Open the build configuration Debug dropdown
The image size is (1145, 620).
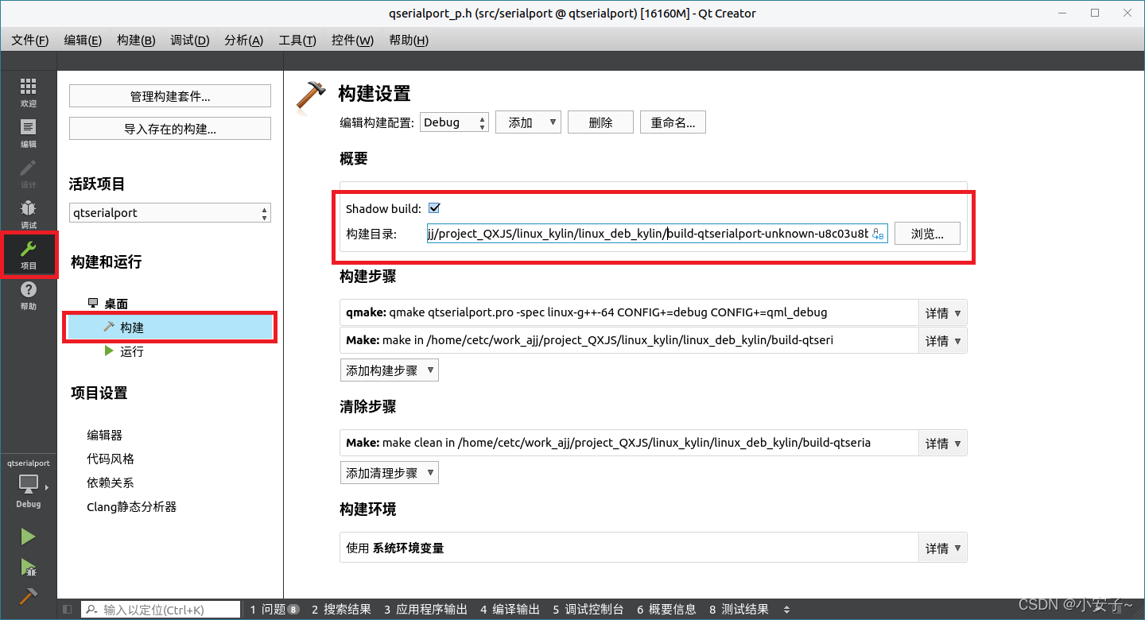[454, 122]
